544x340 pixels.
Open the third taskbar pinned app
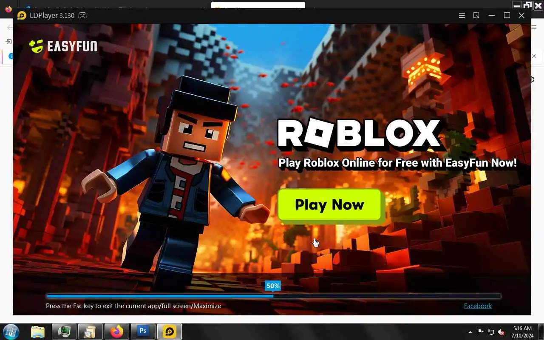point(90,331)
